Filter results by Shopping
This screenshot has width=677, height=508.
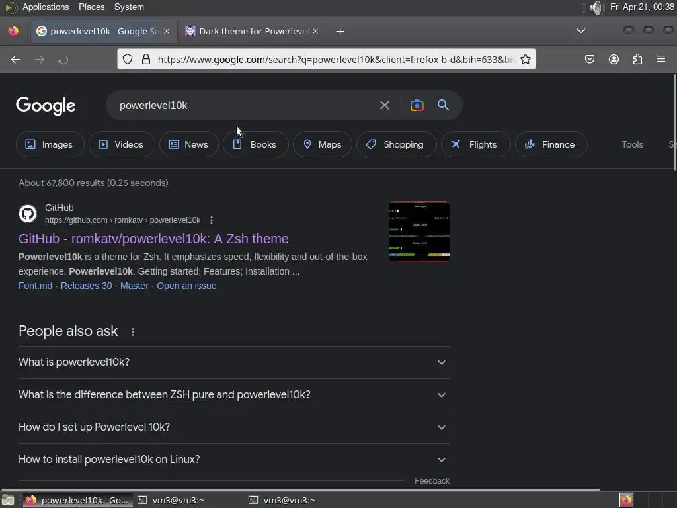coord(397,144)
